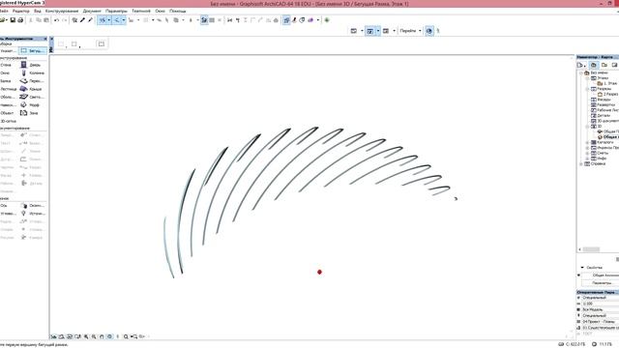The width and height of the screenshot is (619, 348).
Task: Collapse the 3D node in Navigator tree
Action: [x=587, y=127]
